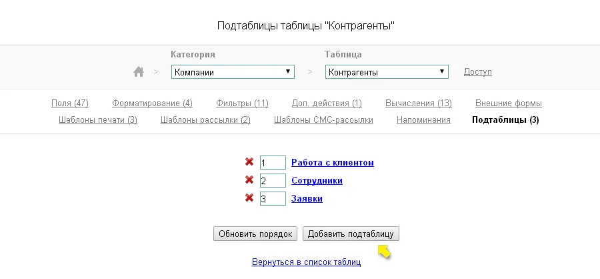Switch to Форматирование (4) tab

(152, 103)
